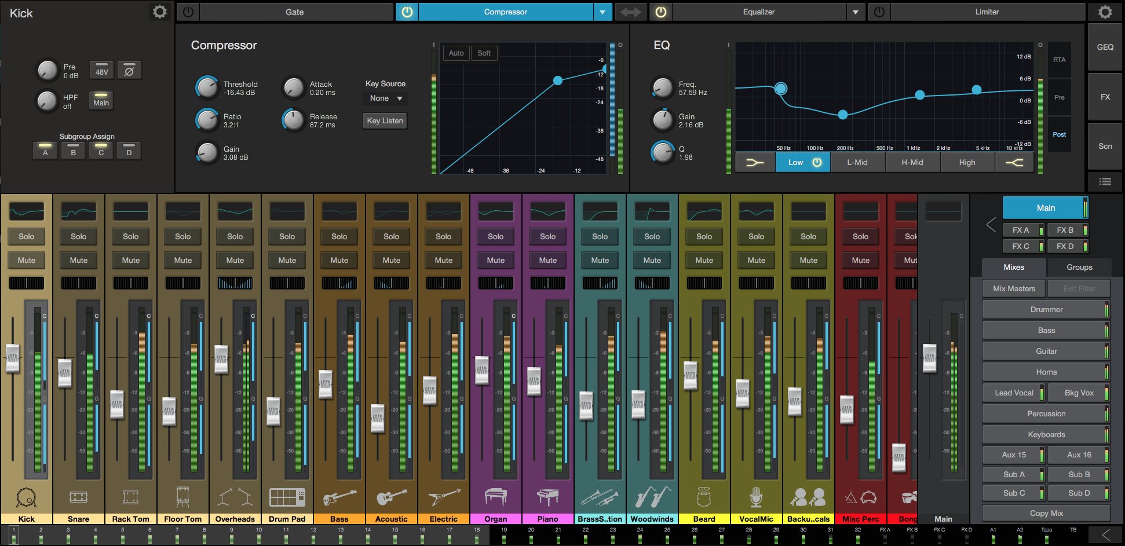
Task: Click the Mix Masters button
Action: [x=1014, y=288]
